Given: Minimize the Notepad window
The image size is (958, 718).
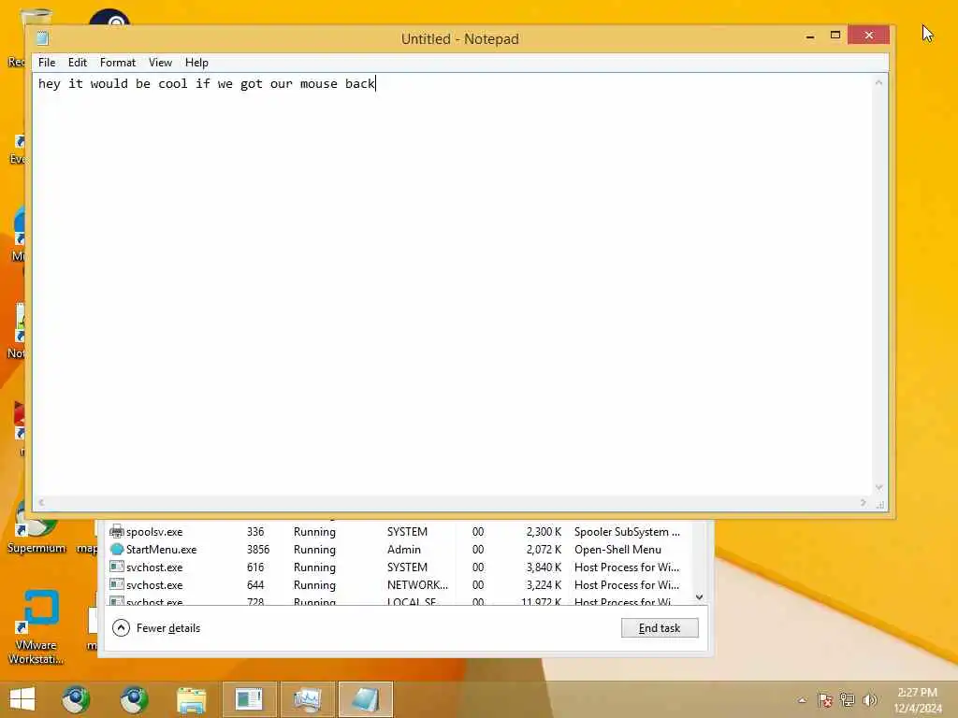Looking at the screenshot, I should tap(810, 36).
